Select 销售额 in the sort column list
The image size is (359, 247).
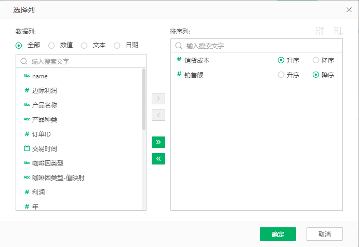pyautogui.click(x=194, y=75)
